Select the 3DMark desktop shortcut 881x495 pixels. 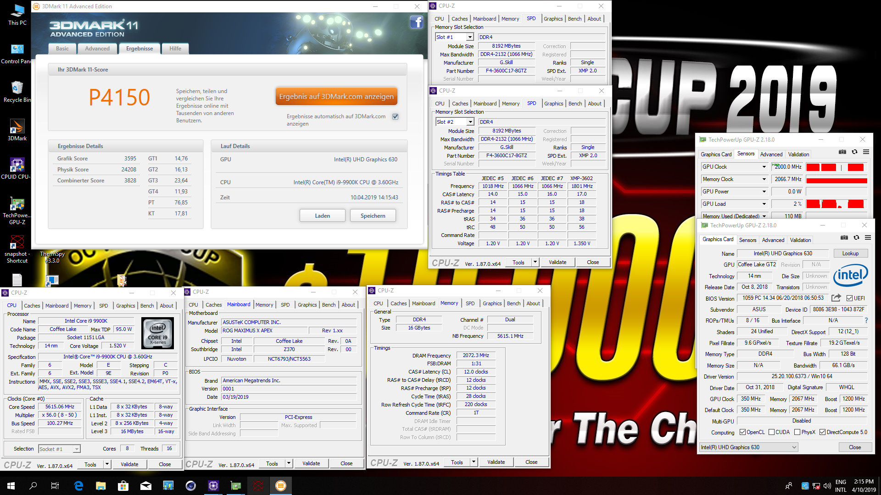click(x=17, y=130)
